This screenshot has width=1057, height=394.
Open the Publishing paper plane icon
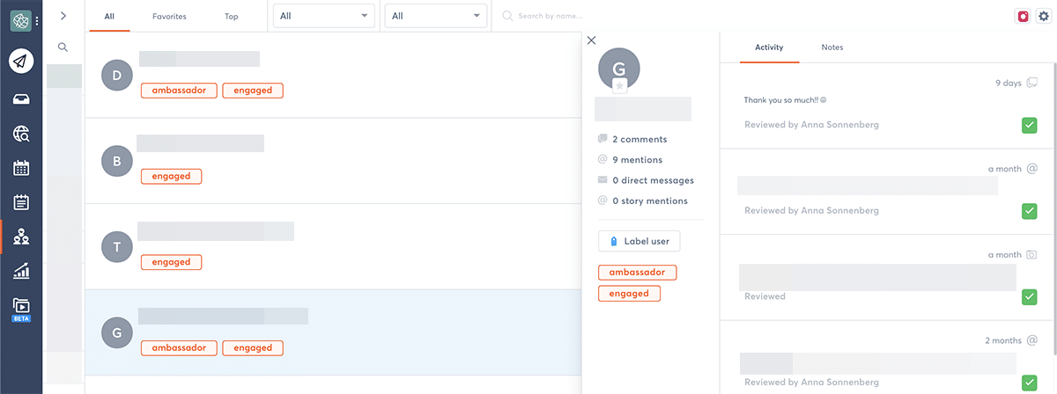click(21, 61)
